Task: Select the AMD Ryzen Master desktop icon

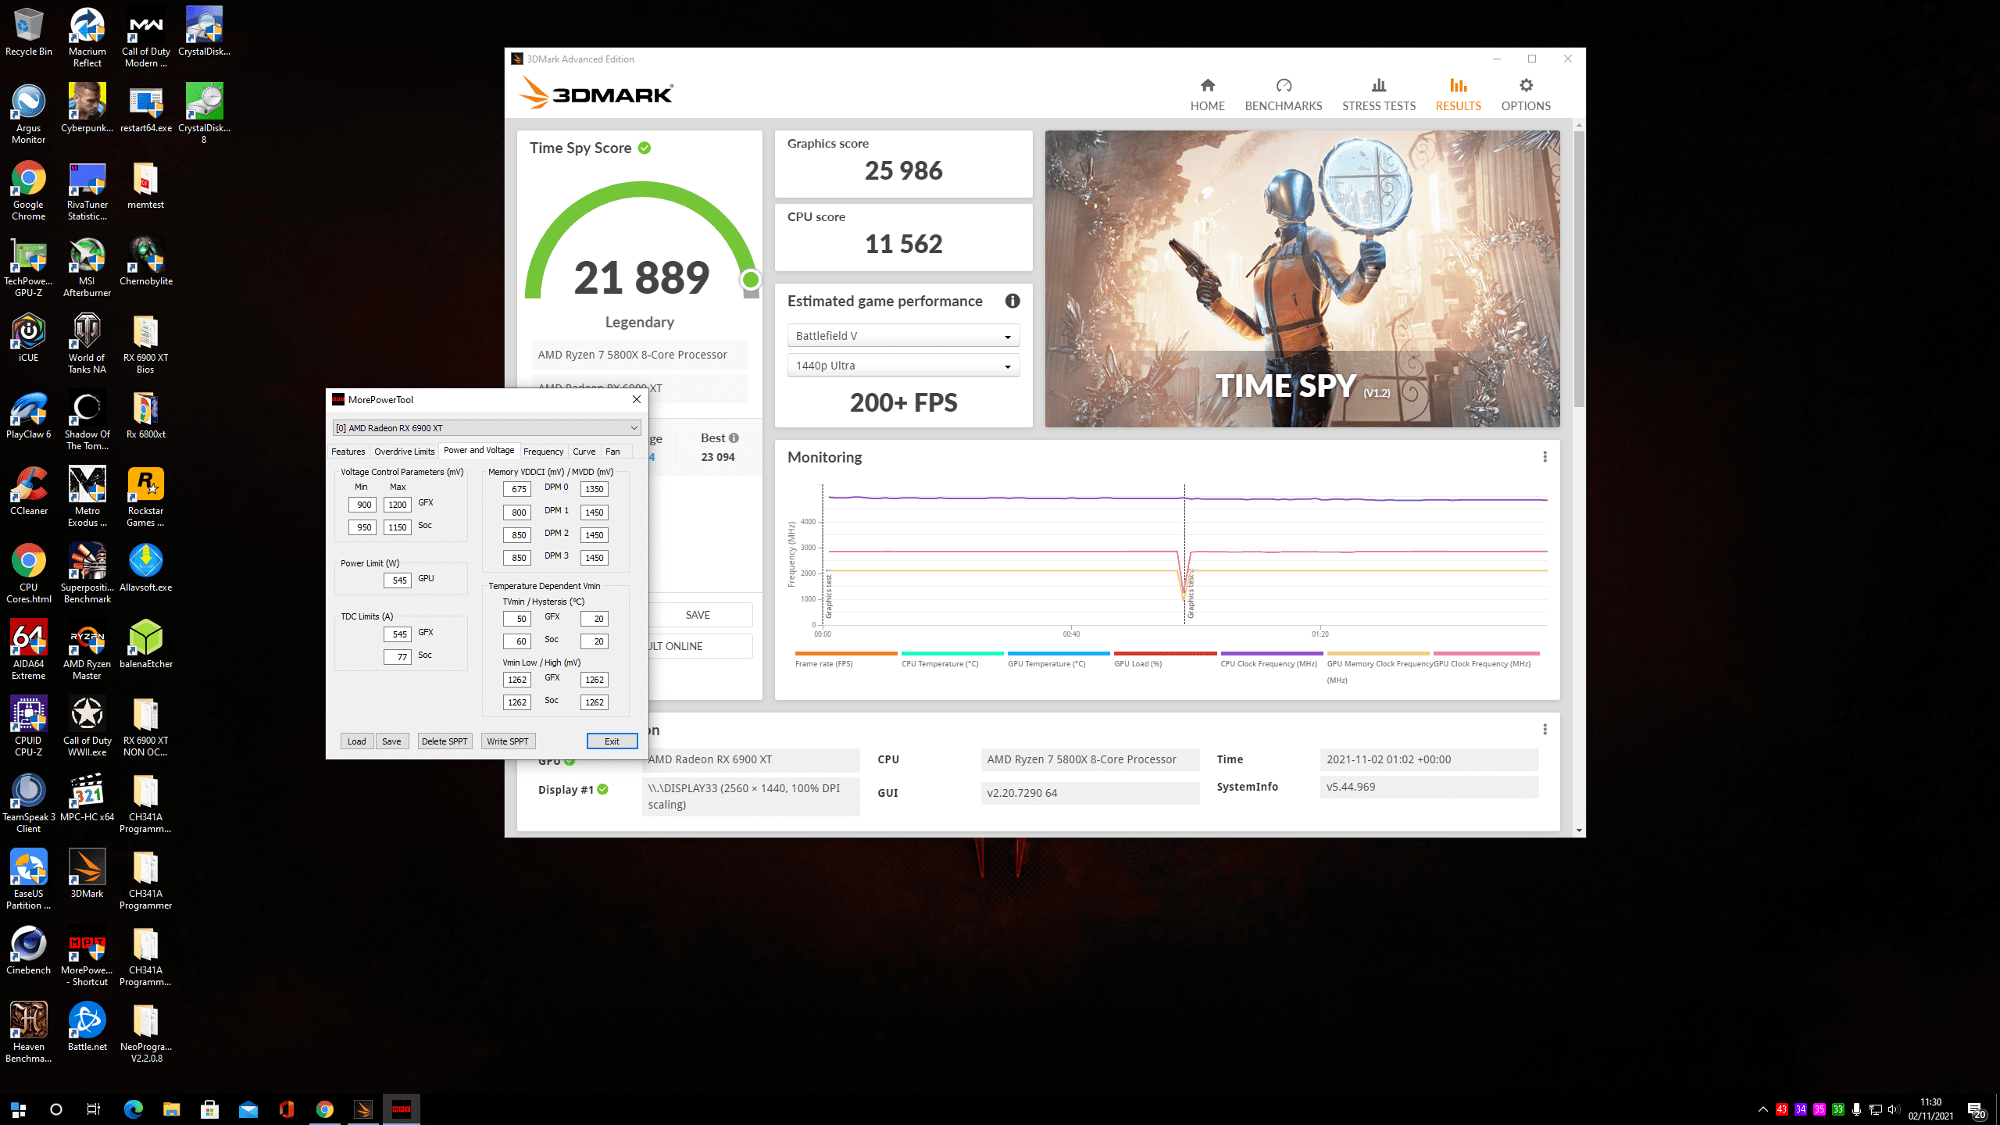Action: pyautogui.click(x=87, y=650)
